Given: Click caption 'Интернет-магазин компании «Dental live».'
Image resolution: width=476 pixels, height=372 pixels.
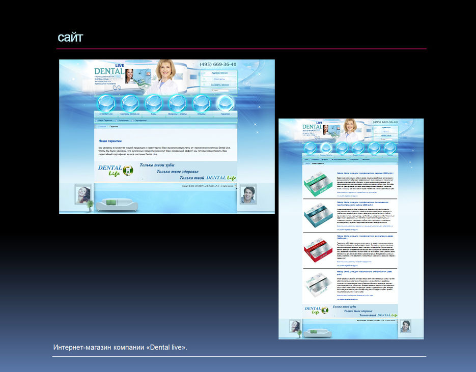Looking at the screenshot, I should point(120,348).
